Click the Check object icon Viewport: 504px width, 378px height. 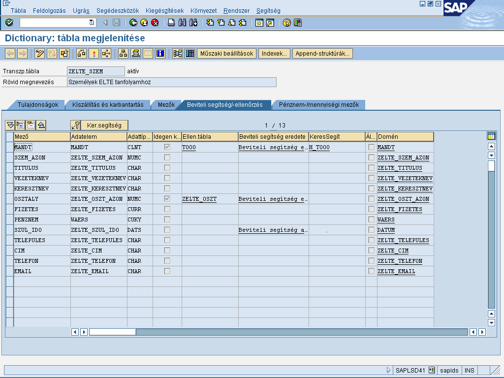point(81,53)
